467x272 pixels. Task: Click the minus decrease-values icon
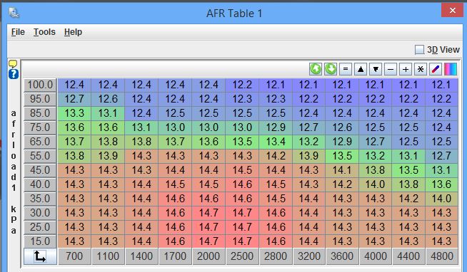click(391, 69)
